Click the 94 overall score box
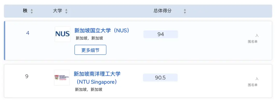The image size is (280, 104). 161,34
